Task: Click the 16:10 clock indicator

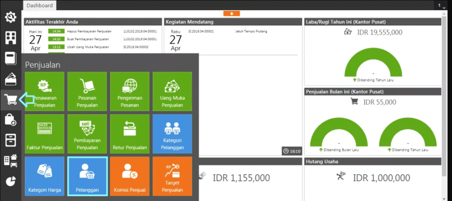Action: pos(292,151)
